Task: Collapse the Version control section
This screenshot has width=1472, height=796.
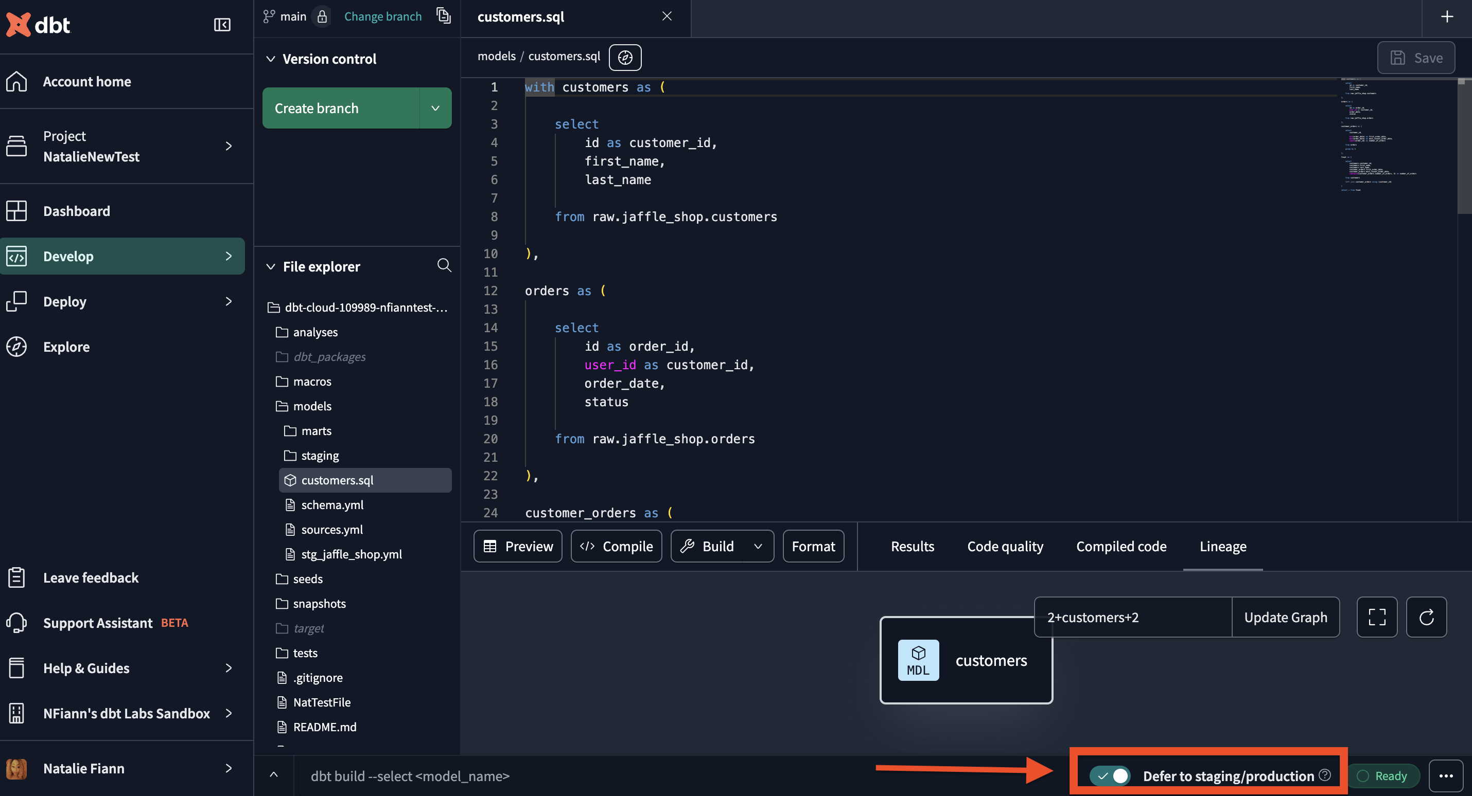Action: coord(271,59)
